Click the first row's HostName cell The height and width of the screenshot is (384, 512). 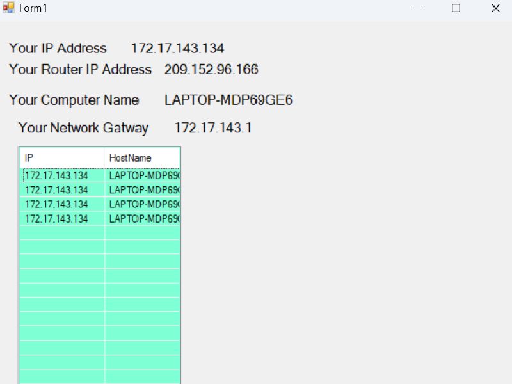point(144,175)
